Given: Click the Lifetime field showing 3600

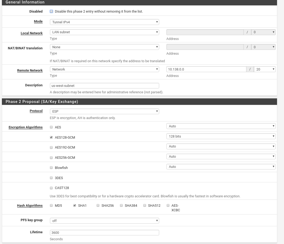Looking at the screenshot, I should (x=104, y=233).
